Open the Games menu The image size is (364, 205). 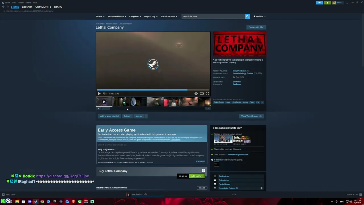(x=28, y=3)
